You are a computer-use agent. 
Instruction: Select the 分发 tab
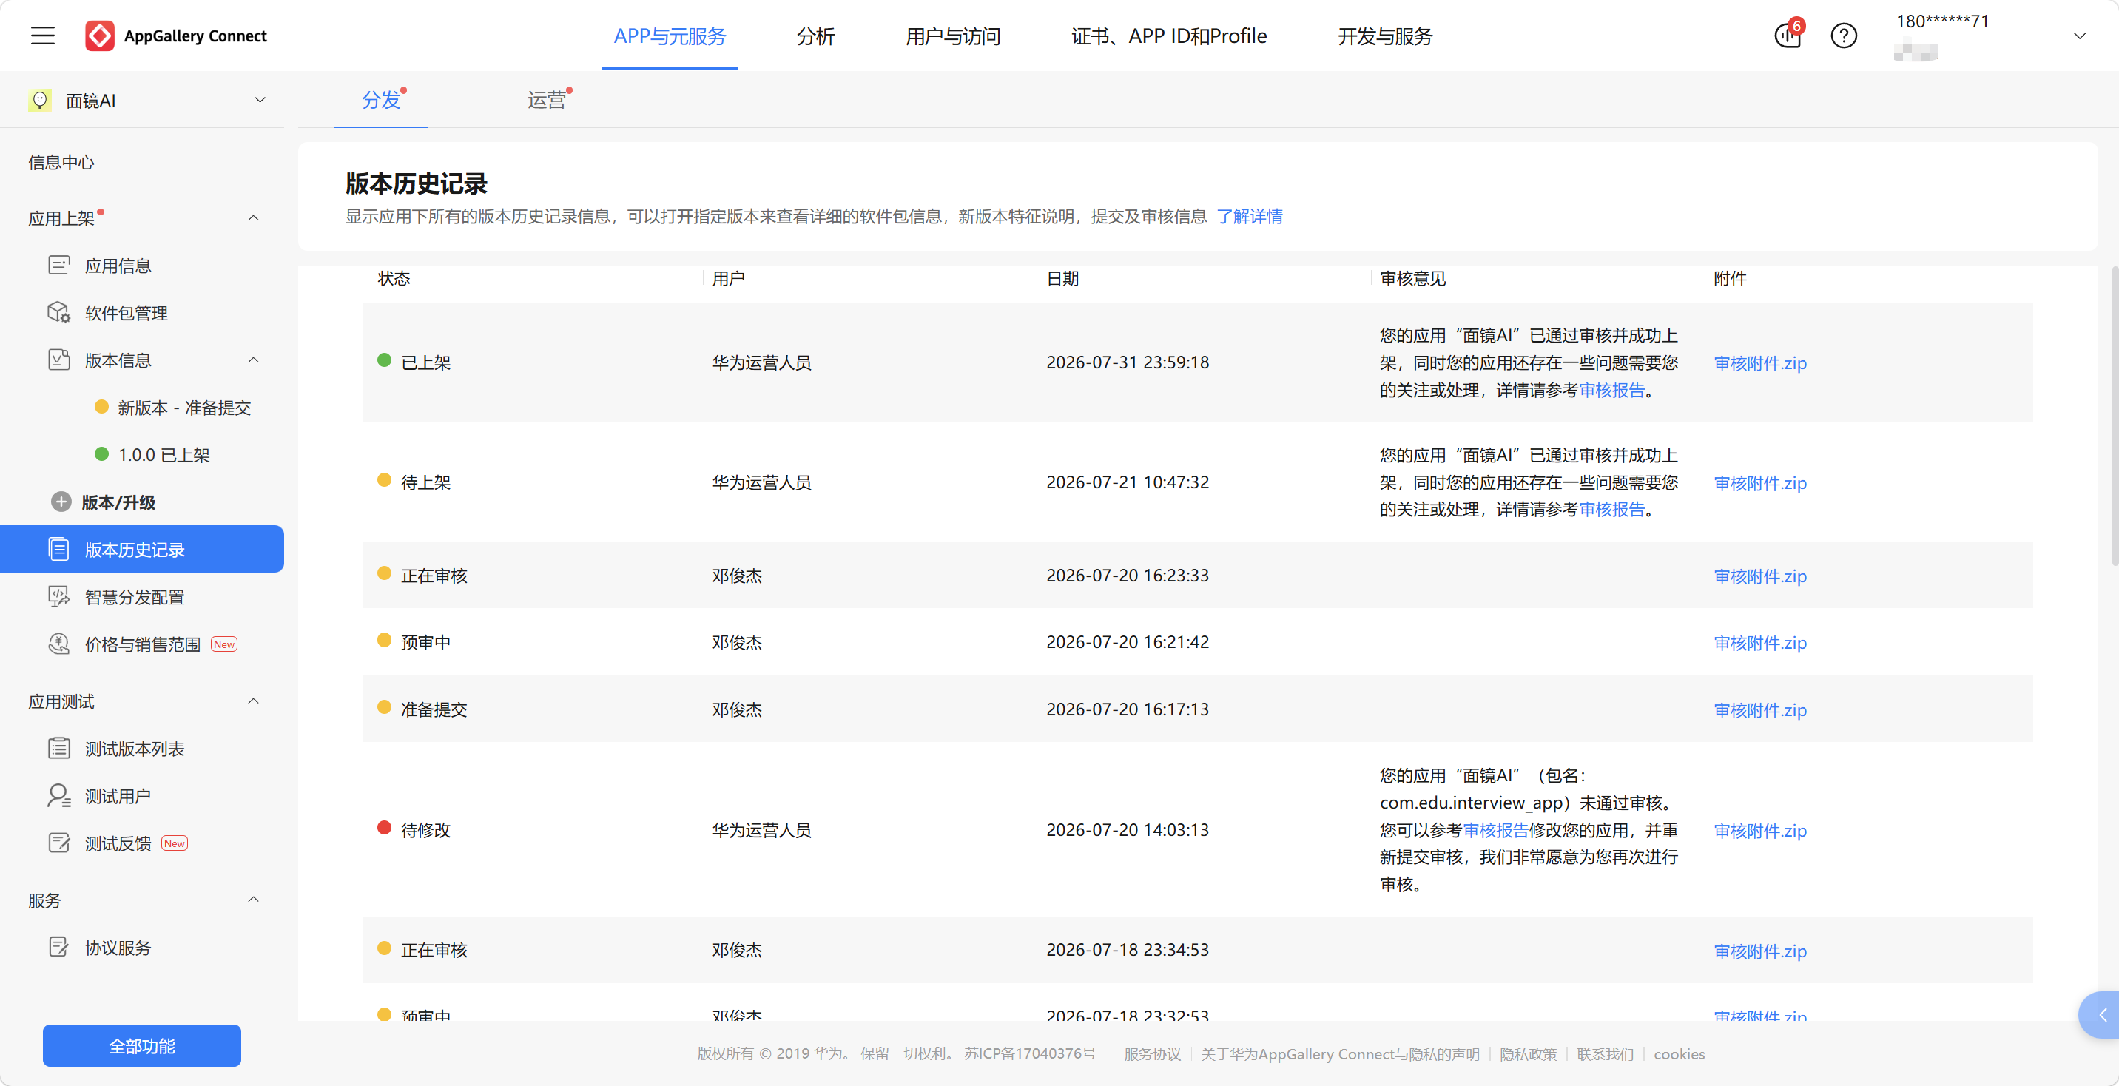(381, 101)
